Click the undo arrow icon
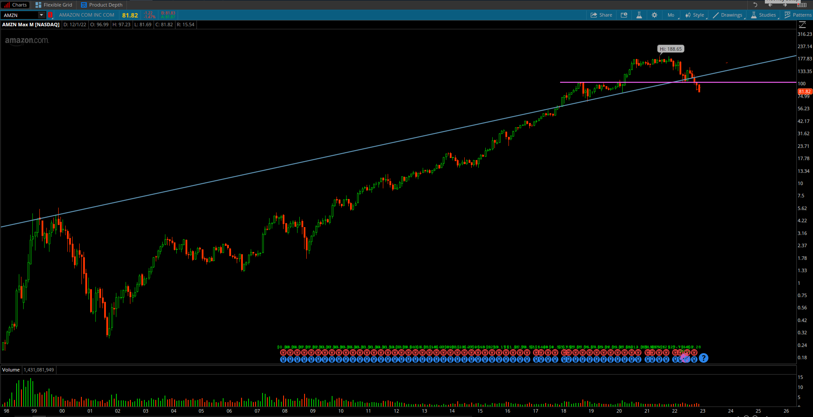The height and width of the screenshot is (417, 813). click(755, 5)
